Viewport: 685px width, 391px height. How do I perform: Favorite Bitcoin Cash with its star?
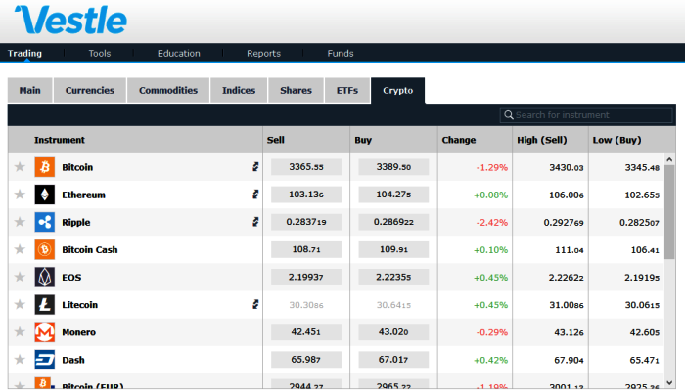click(x=20, y=249)
